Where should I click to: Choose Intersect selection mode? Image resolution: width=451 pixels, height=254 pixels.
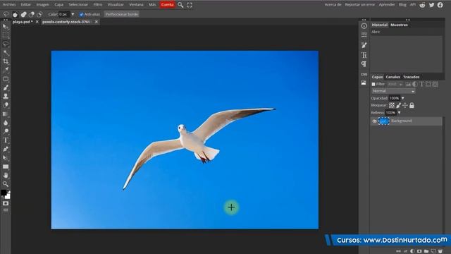[x=39, y=14]
